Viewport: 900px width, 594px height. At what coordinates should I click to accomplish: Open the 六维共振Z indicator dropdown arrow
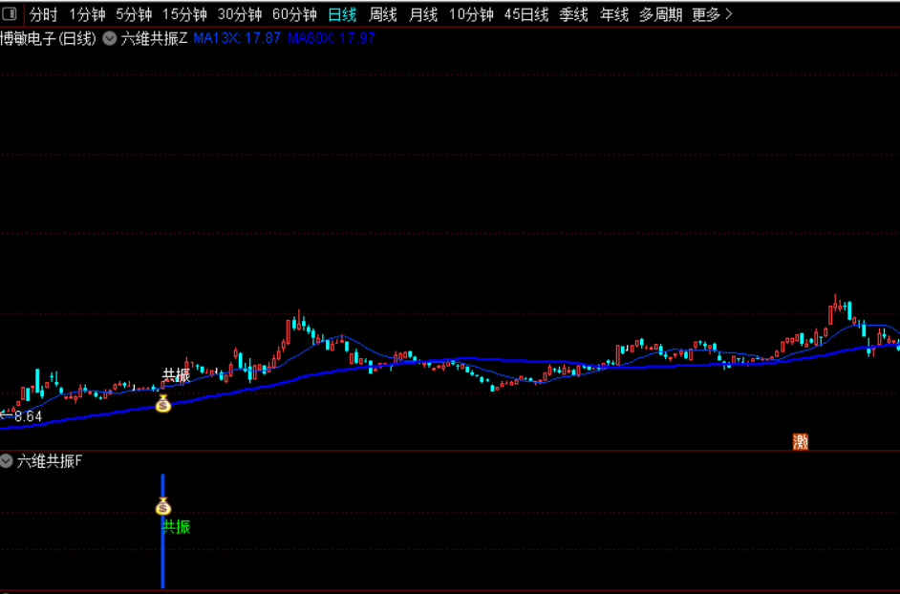point(110,38)
